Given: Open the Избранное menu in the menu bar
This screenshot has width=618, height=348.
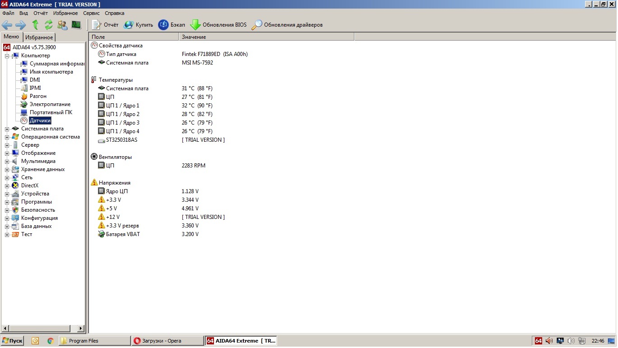Looking at the screenshot, I should (x=65, y=13).
